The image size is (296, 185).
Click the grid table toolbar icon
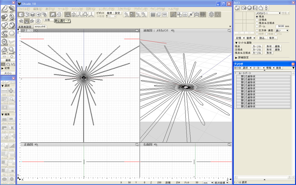(x=153, y=14)
